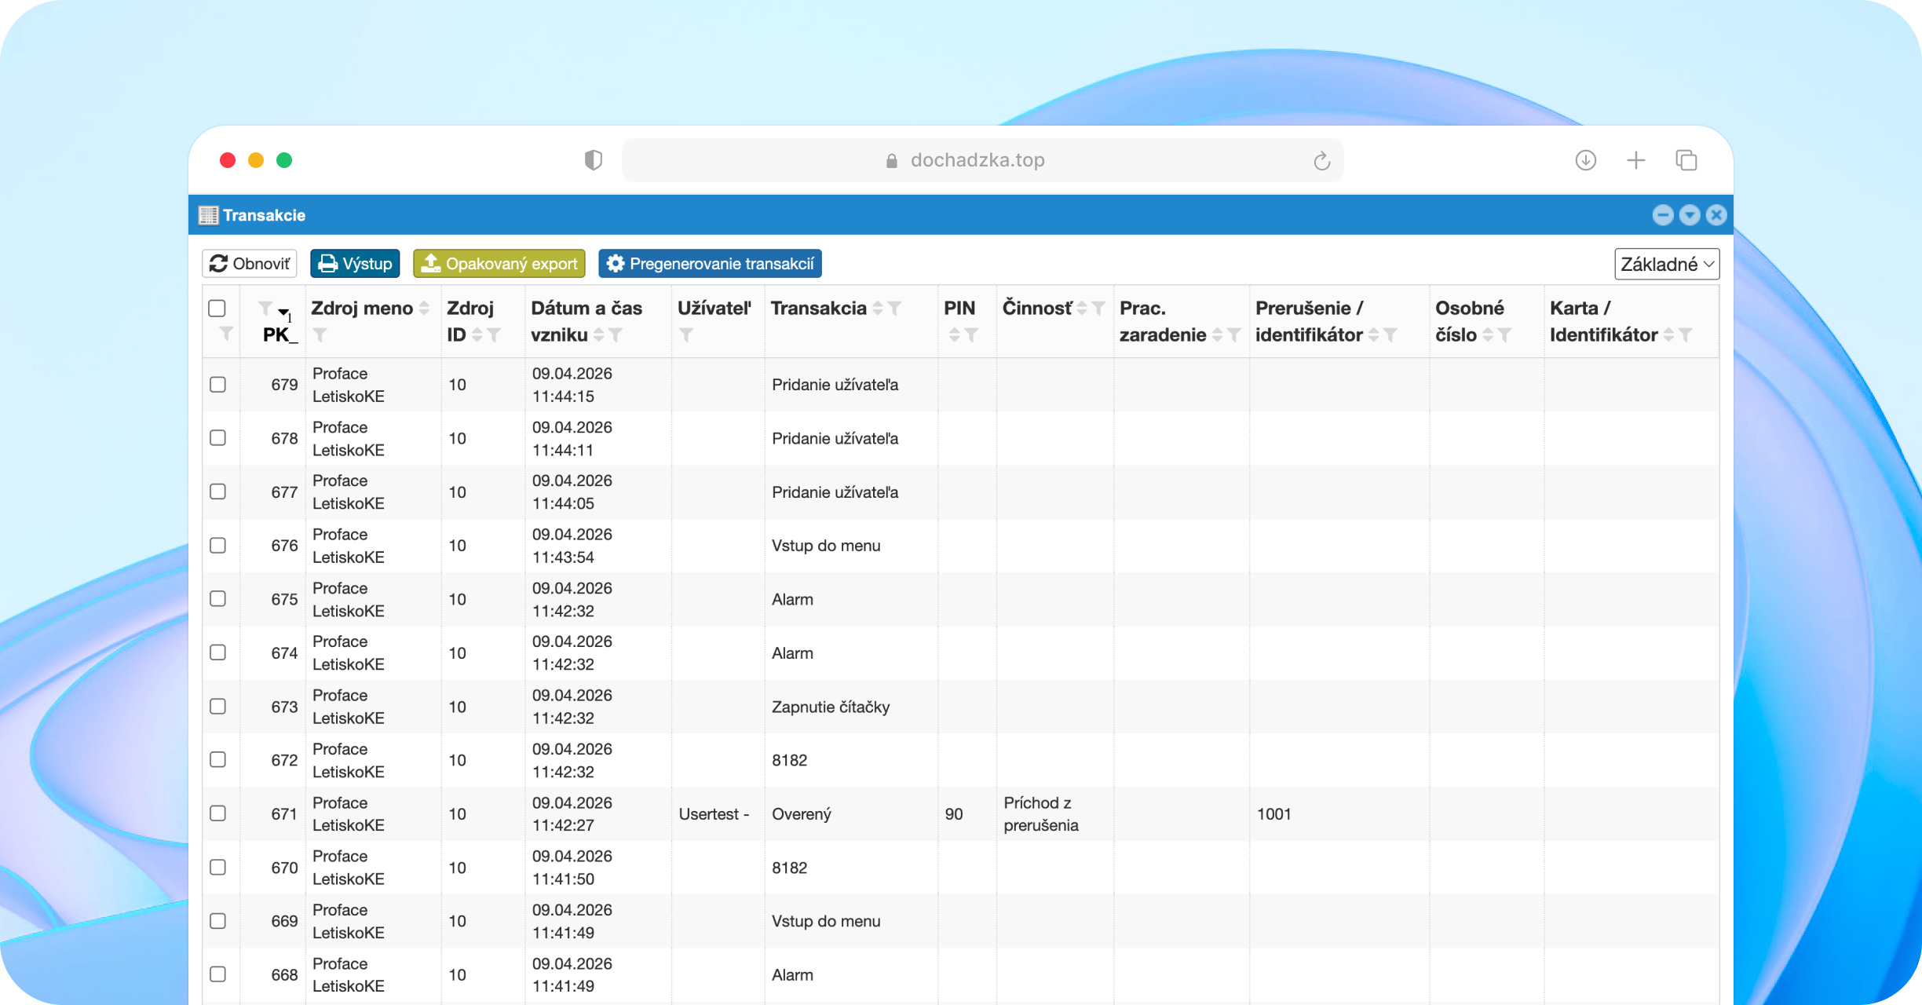The width and height of the screenshot is (1922, 1005).
Task: Select checkbox for row 676
Action: click(x=218, y=546)
